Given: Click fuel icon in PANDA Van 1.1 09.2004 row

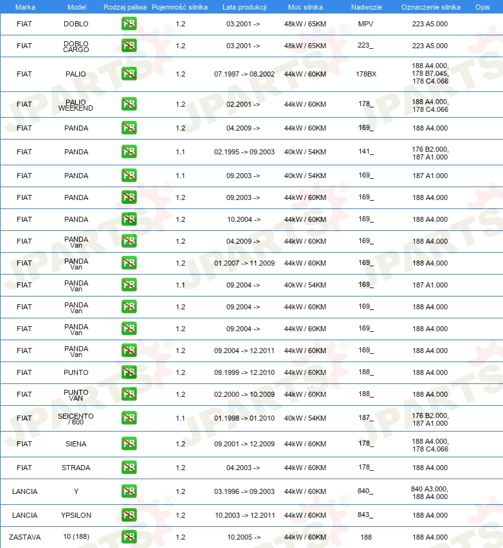Looking at the screenshot, I should tap(129, 285).
